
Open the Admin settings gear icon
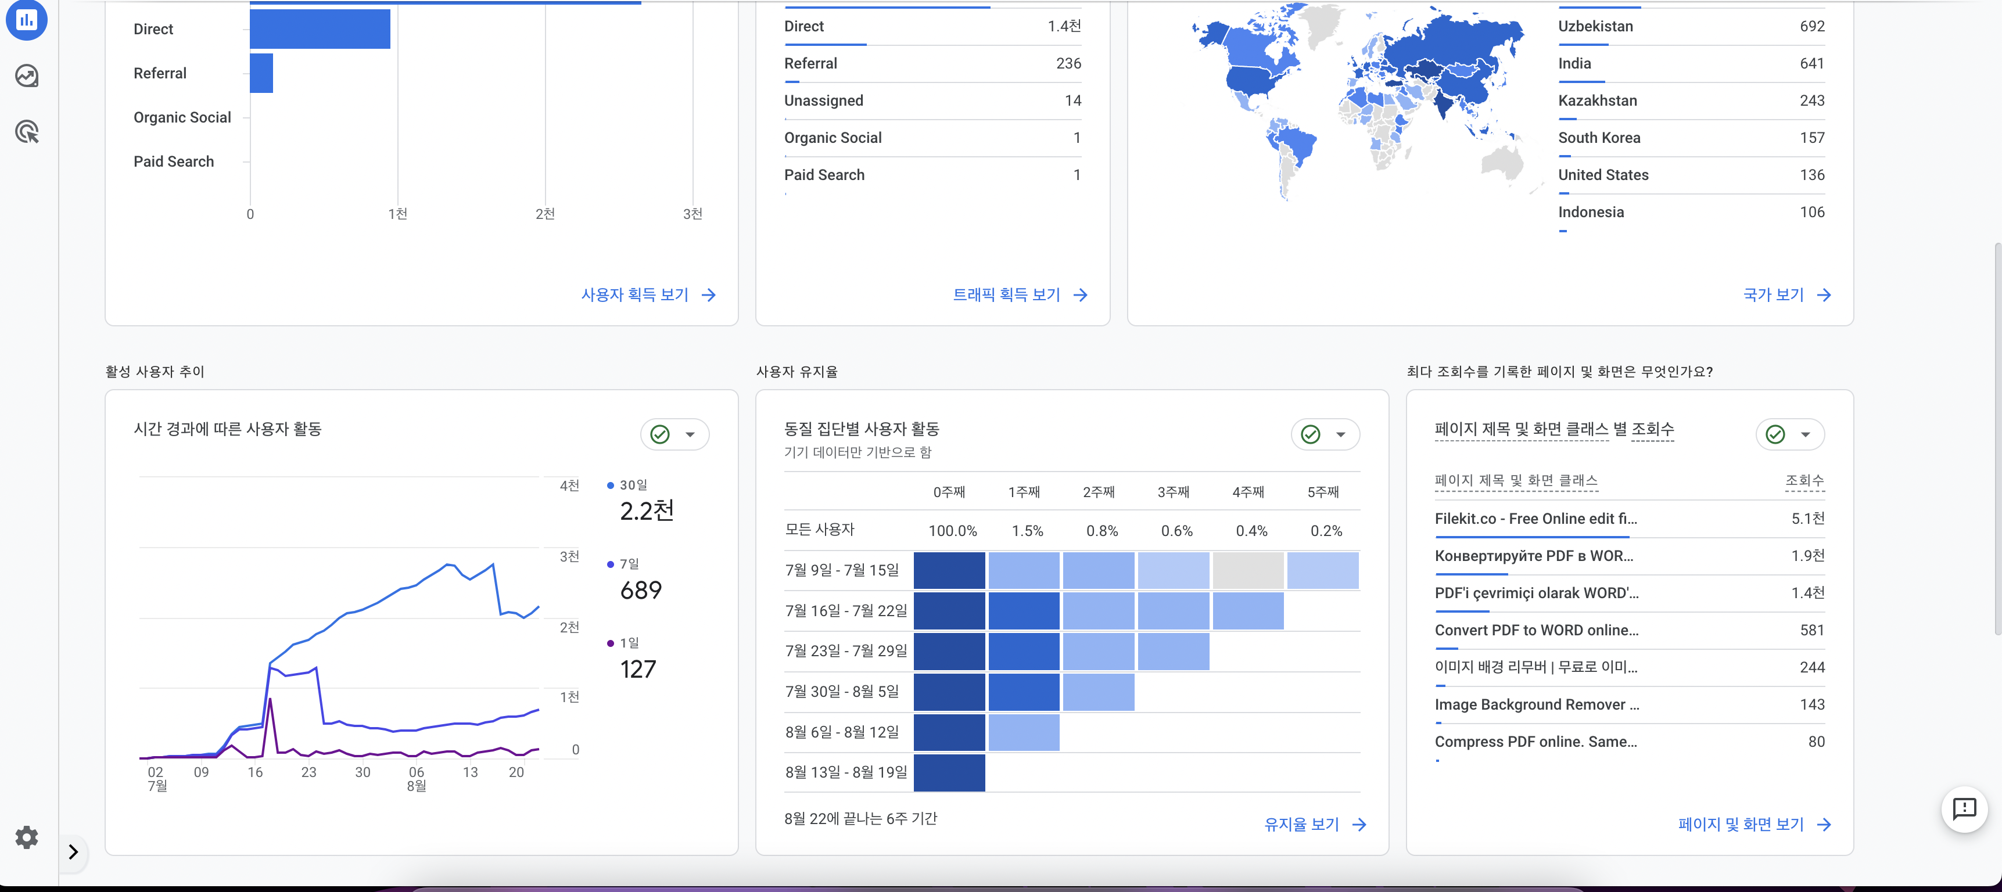coord(26,837)
